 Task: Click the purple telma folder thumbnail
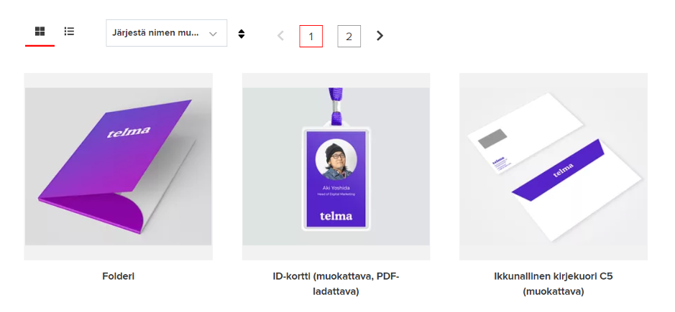click(x=118, y=166)
